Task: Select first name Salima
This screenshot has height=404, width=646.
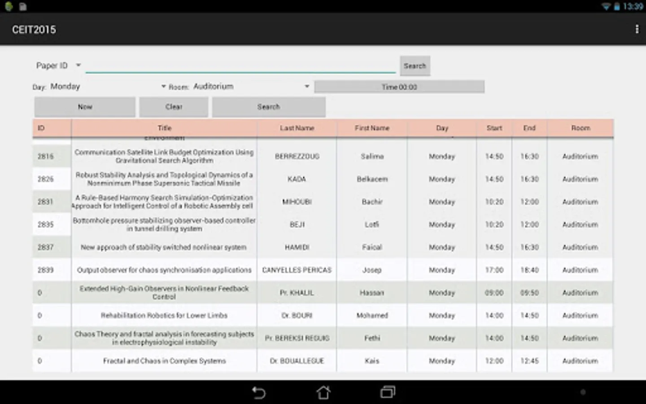Action: 372,156
